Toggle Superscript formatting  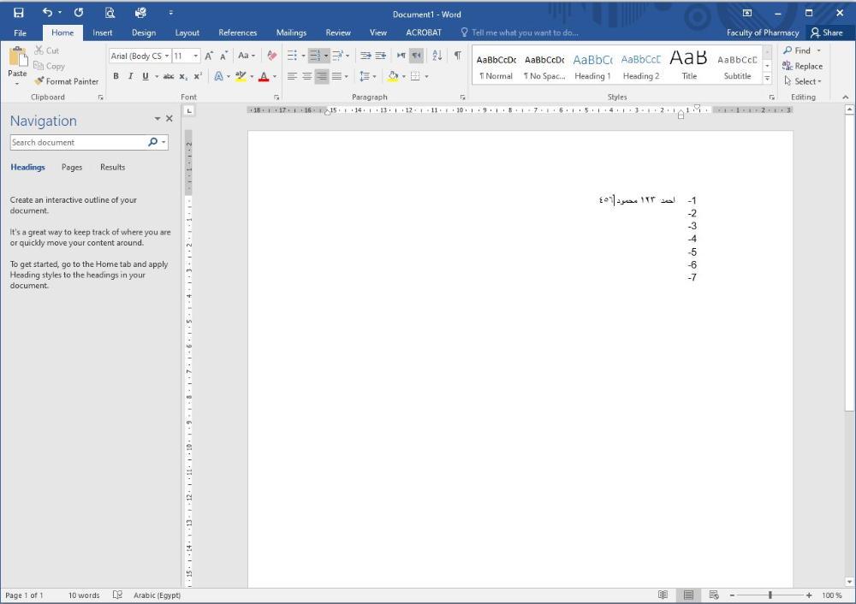click(198, 76)
